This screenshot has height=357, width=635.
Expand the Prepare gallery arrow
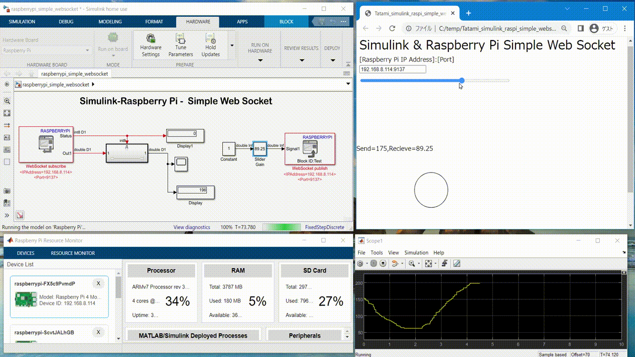(232, 45)
